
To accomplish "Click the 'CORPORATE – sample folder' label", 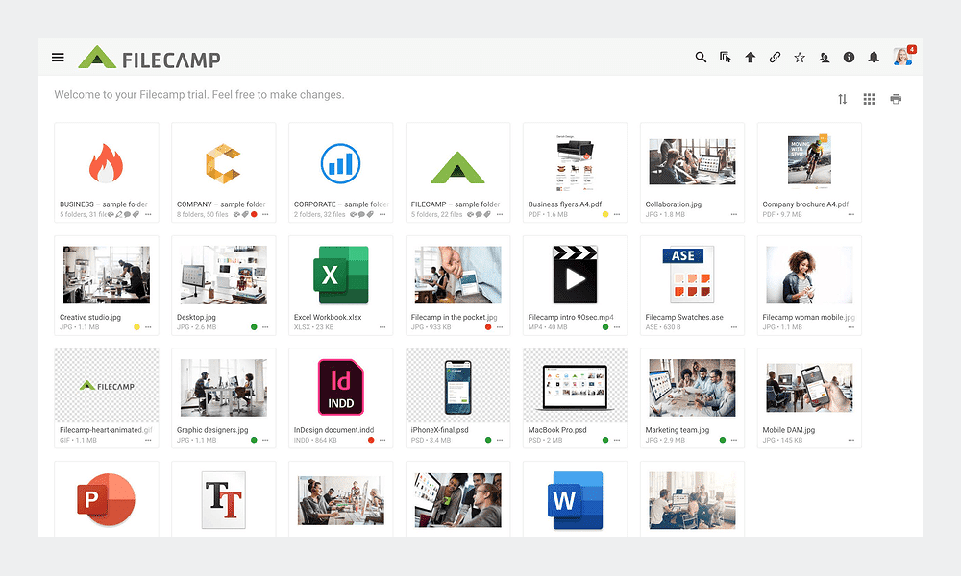I will [341, 204].
